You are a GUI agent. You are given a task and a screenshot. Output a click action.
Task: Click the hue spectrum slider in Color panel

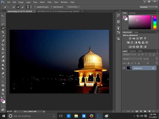click(x=155, y=22)
